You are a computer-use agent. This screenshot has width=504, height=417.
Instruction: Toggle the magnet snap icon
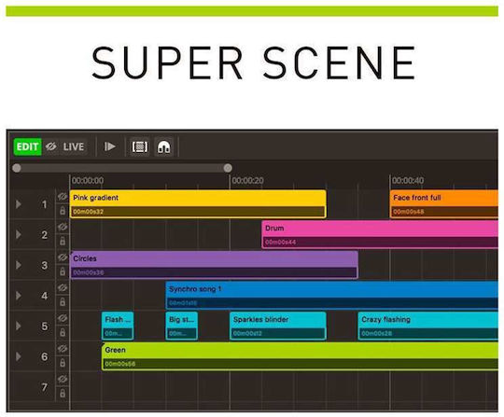point(164,146)
